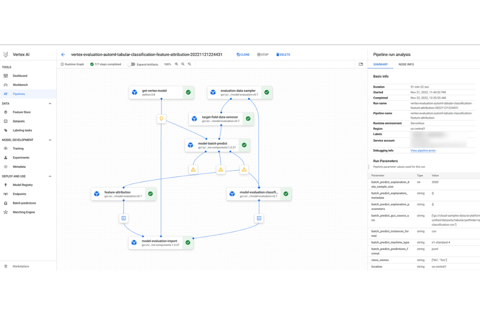Collapse the MODEL DEVELOPMENT section
This screenshot has width=480, height=320.
50,140
